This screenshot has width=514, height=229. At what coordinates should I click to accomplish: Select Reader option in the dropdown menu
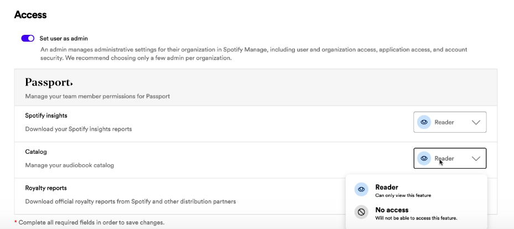[416, 190]
